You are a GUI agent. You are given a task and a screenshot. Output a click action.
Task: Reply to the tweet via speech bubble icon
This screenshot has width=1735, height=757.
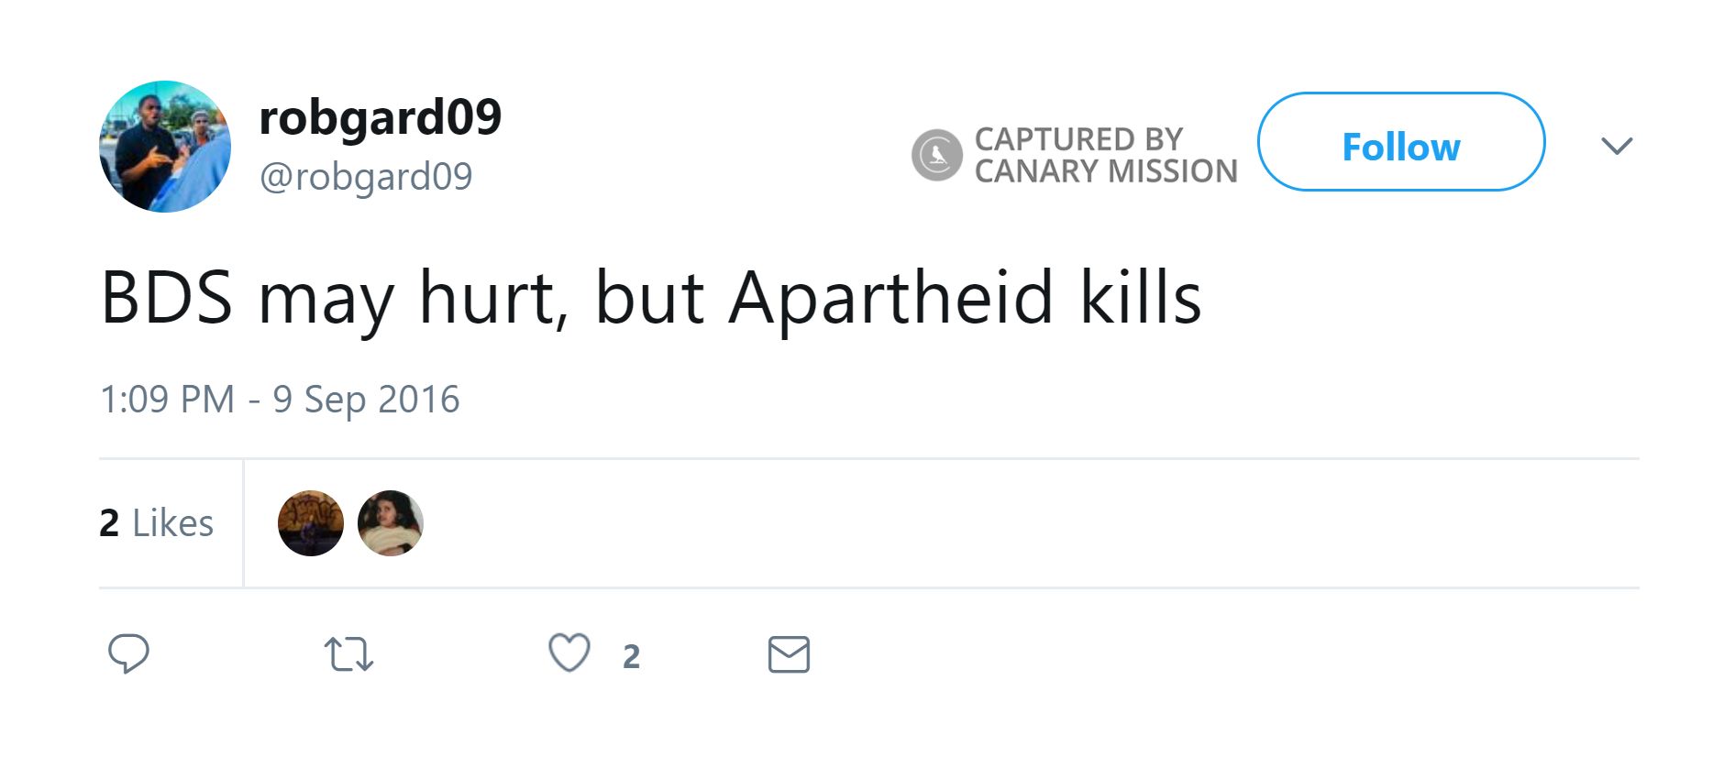128,653
